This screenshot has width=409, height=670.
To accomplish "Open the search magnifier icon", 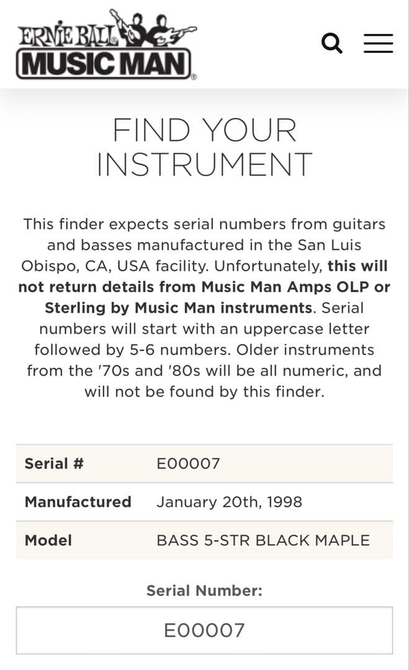I will (x=332, y=43).
